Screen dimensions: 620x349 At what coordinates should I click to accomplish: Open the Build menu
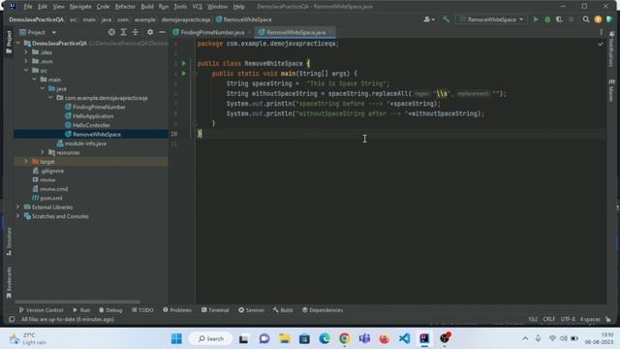147,7
